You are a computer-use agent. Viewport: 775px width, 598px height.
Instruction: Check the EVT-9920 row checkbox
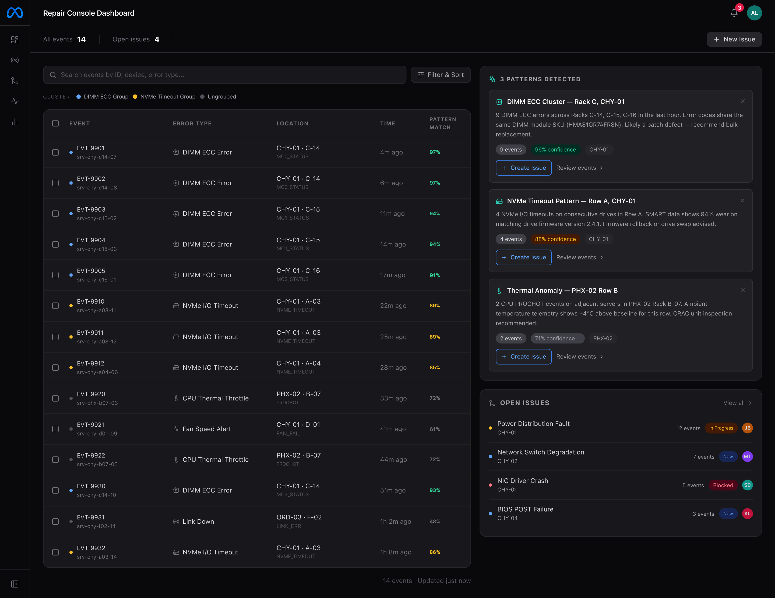click(x=55, y=399)
